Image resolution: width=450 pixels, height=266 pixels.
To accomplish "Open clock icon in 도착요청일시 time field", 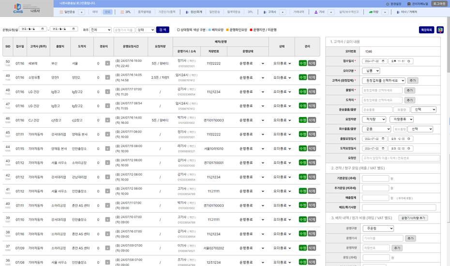I will (409, 148).
